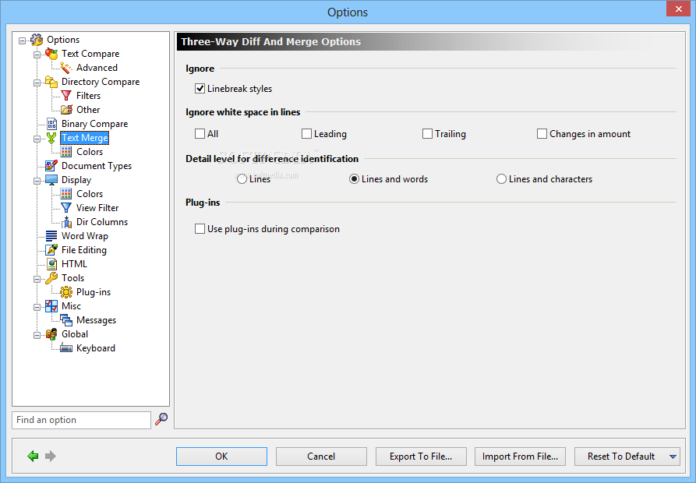
Task: Collapse the Directory Compare node
Action: click(x=37, y=83)
